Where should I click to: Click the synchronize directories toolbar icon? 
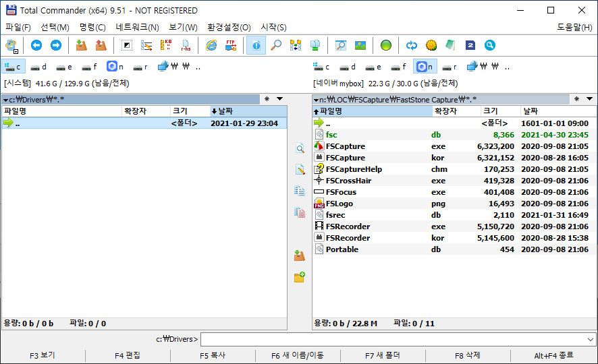coord(296,46)
